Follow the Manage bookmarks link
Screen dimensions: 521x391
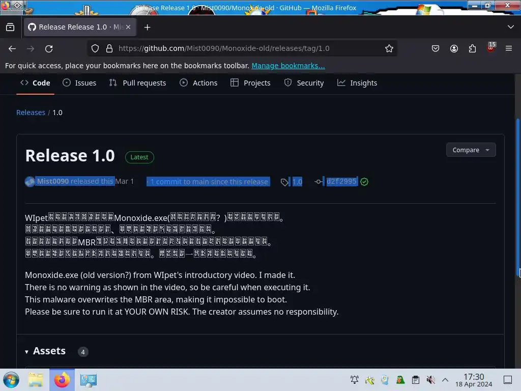click(288, 66)
